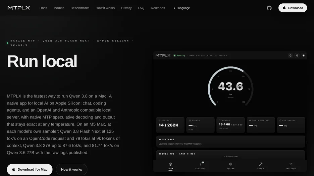Open the System chip icon tab
The image size is (314, 176).
coord(230,164)
